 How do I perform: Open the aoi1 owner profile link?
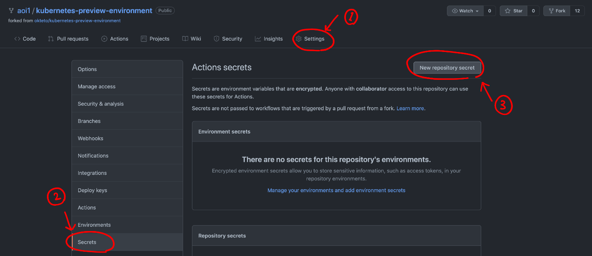click(x=24, y=11)
